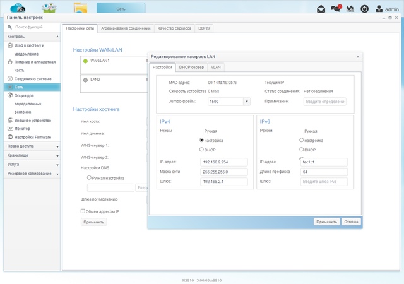Click the system information sidebar icon

10,79
